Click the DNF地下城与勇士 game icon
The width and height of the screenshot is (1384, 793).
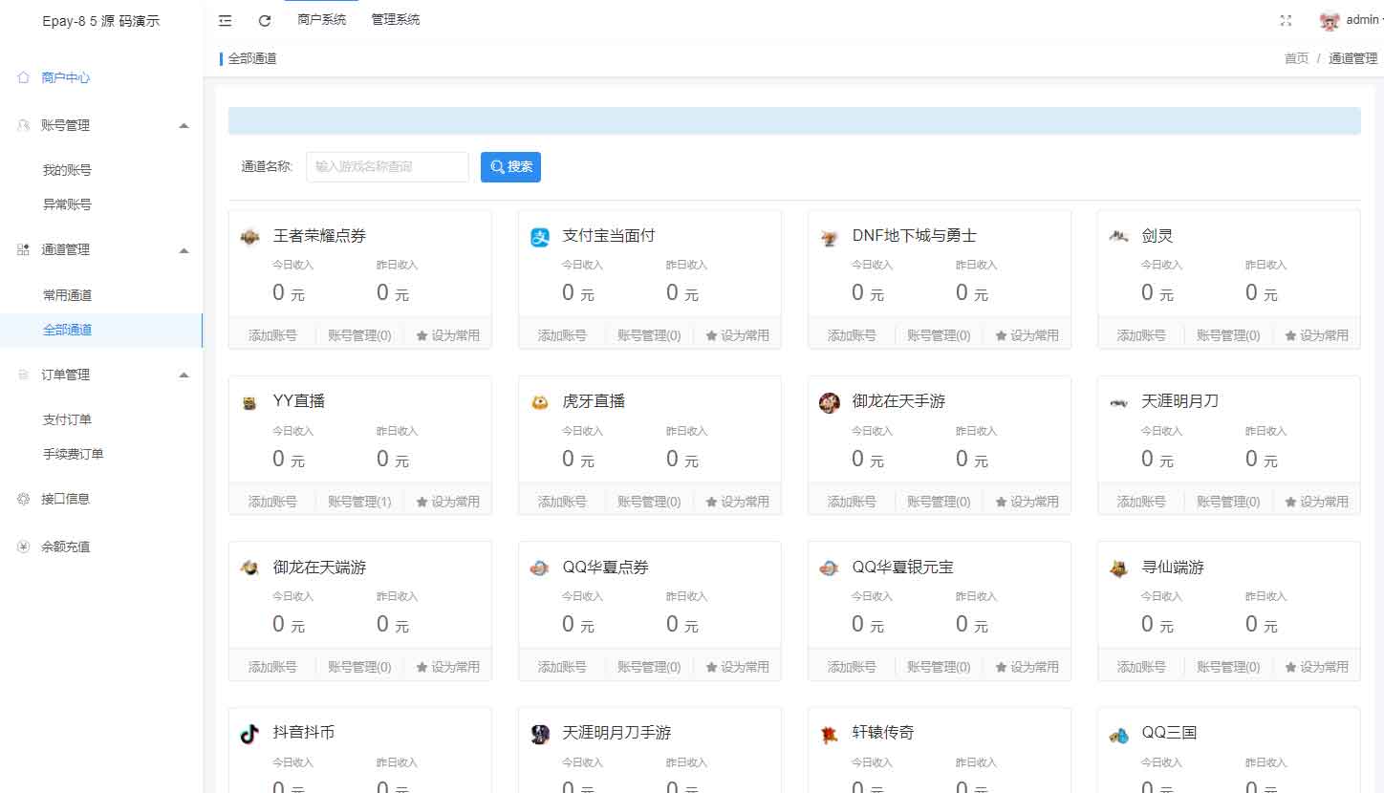(x=830, y=237)
